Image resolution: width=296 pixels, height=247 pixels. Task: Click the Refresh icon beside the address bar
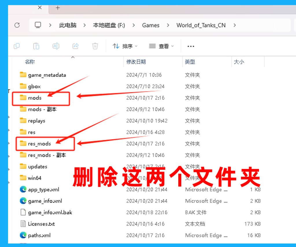point(17,25)
